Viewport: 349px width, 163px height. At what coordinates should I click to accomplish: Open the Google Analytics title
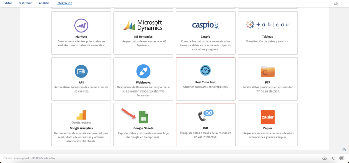click(x=81, y=128)
